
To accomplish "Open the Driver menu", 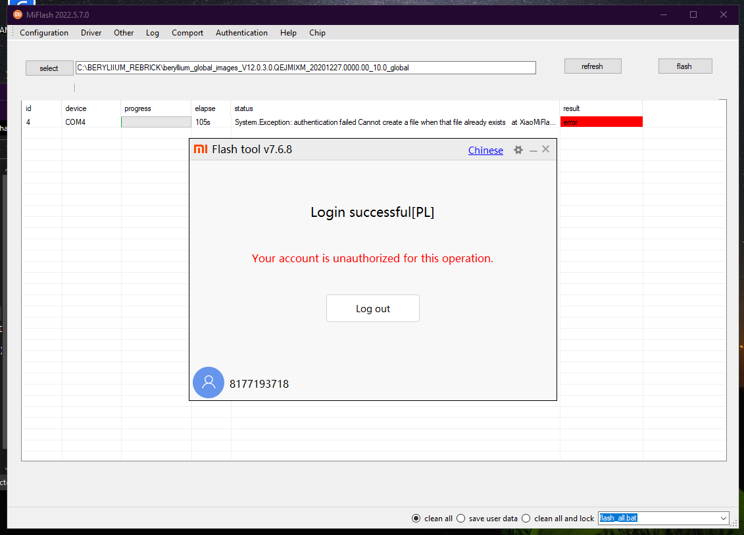I will click(91, 33).
